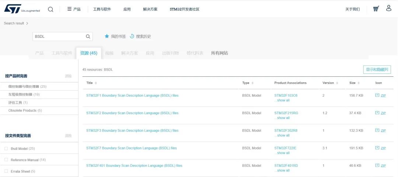Open site search magnifier in header
This screenshot has width=398, height=177.
[50, 9]
